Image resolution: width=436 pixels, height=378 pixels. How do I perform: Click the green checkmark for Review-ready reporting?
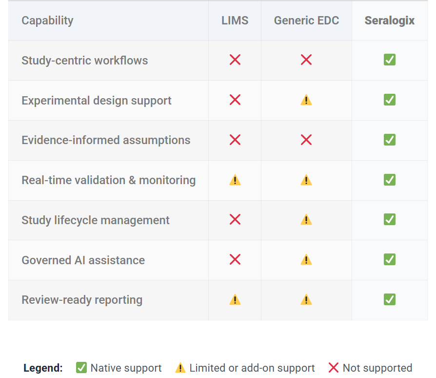point(388,299)
